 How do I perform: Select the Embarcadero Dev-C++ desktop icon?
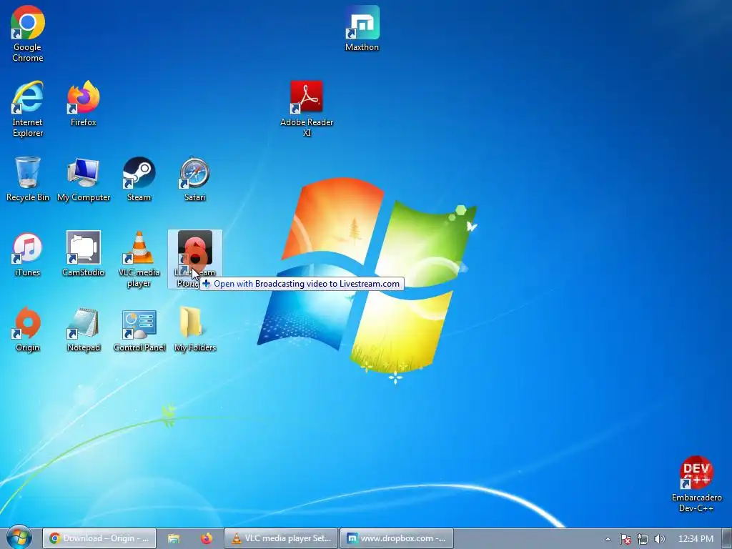coord(696,485)
